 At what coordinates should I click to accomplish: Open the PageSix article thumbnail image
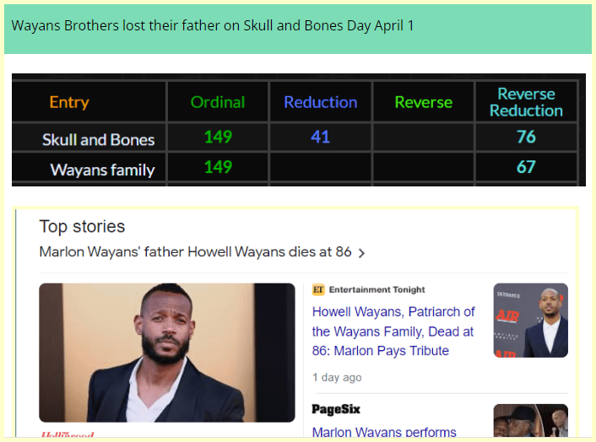tap(530, 422)
